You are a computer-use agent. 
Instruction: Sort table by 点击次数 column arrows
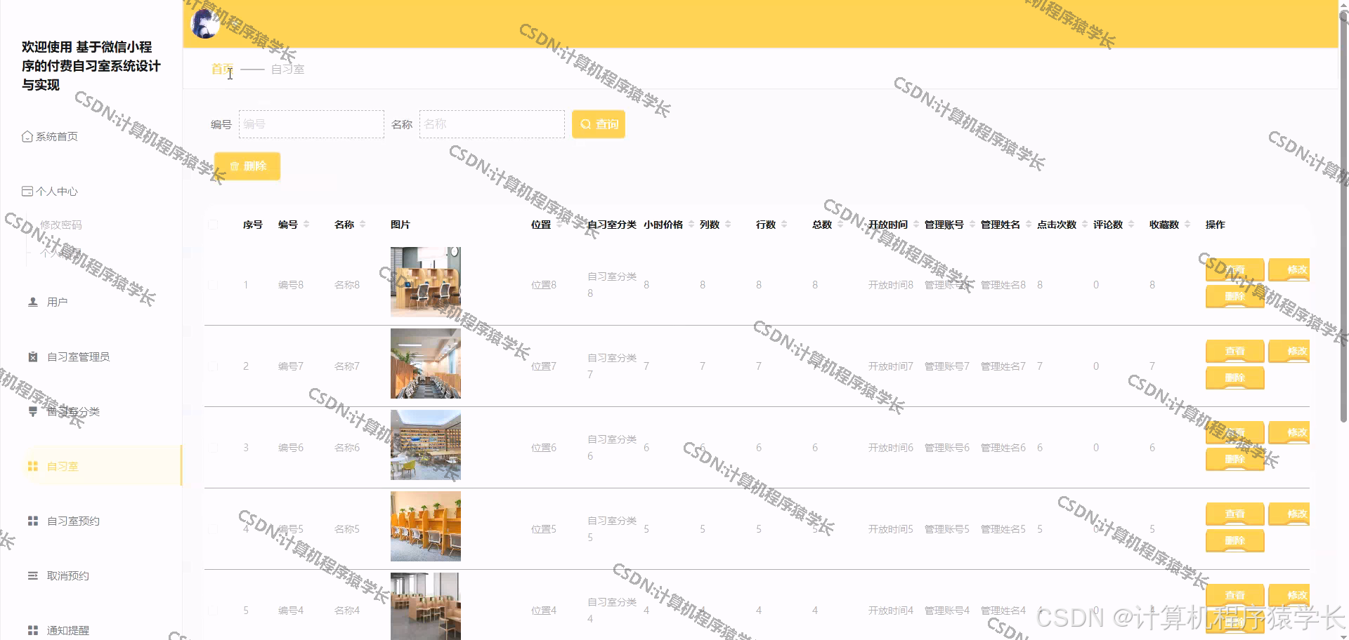point(1085,225)
